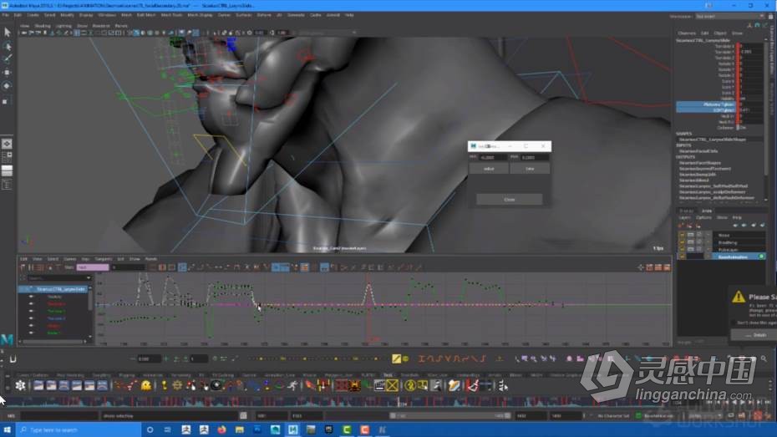
Task: Click the lightbulb shelf icon
Action: [x=164, y=385]
